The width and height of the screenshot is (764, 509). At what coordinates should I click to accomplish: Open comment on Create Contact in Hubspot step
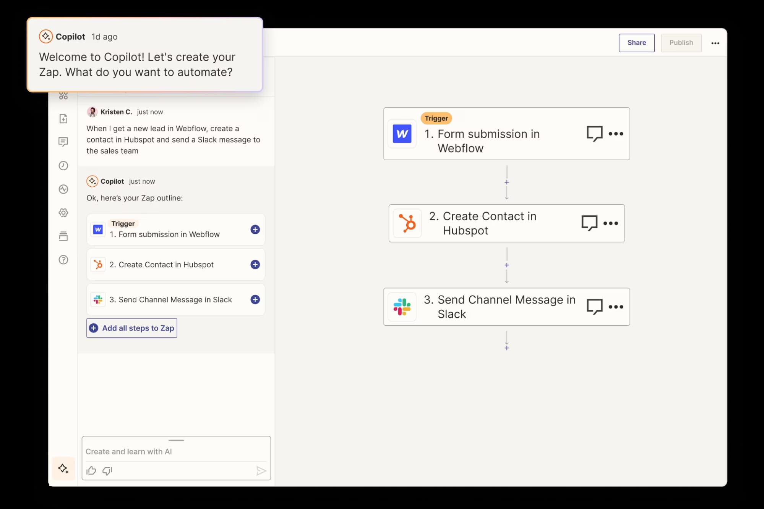(589, 223)
